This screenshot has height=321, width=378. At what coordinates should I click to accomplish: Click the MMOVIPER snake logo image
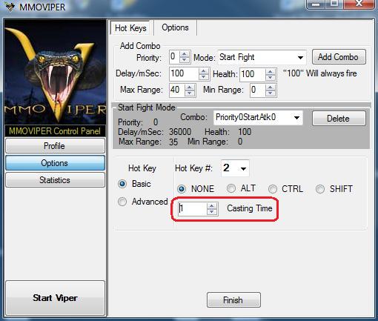(x=56, y=72)
